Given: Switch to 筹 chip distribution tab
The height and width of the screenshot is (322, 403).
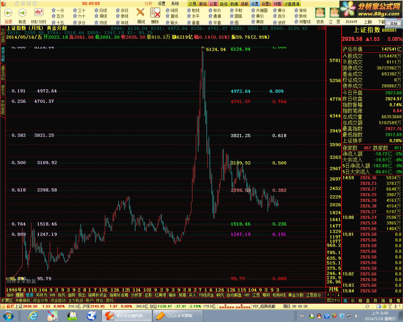Looking at the screenshot, I should click(x=398, y=301).
